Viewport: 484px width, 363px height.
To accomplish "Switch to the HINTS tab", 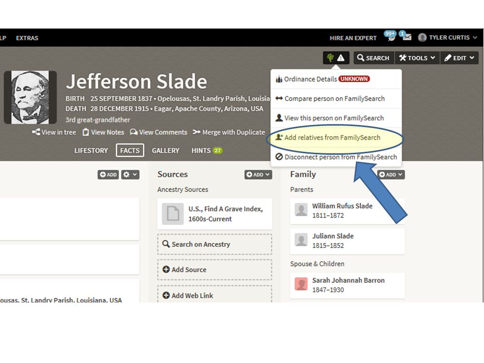I will [x=207, y=150].
